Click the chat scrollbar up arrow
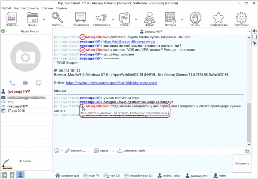 [249, 37]
